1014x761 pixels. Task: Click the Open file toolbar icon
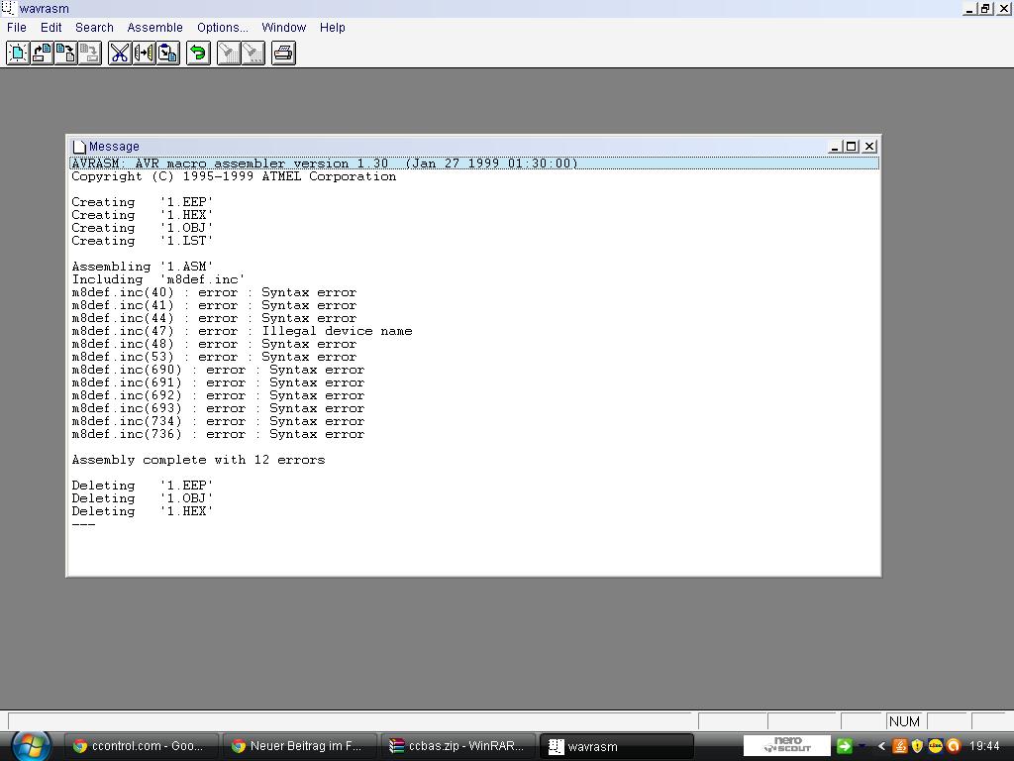(x=42, y=54)
